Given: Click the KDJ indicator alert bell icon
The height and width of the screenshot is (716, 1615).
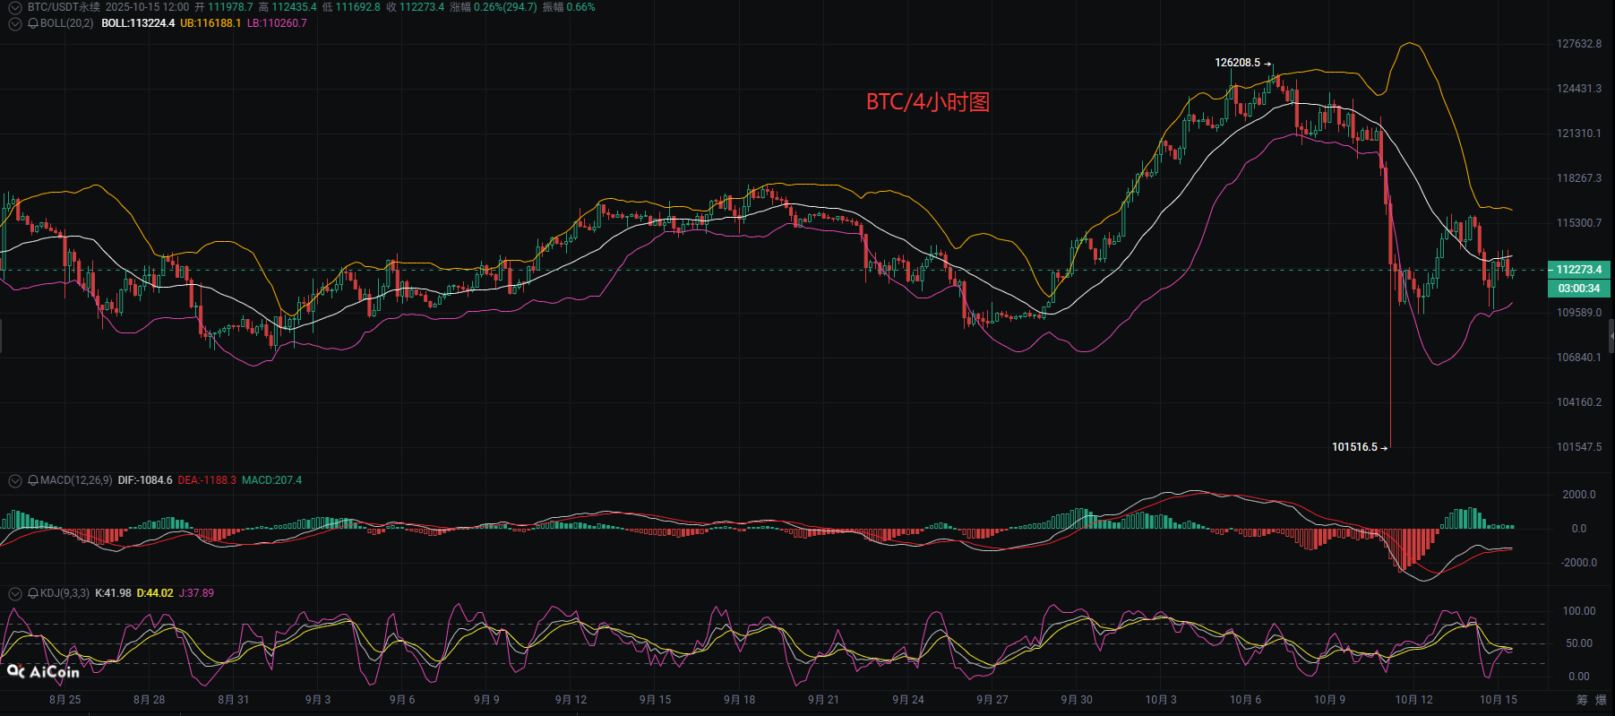Looking at the screenshot, I should pyautogui.click(x=33, y=593).
